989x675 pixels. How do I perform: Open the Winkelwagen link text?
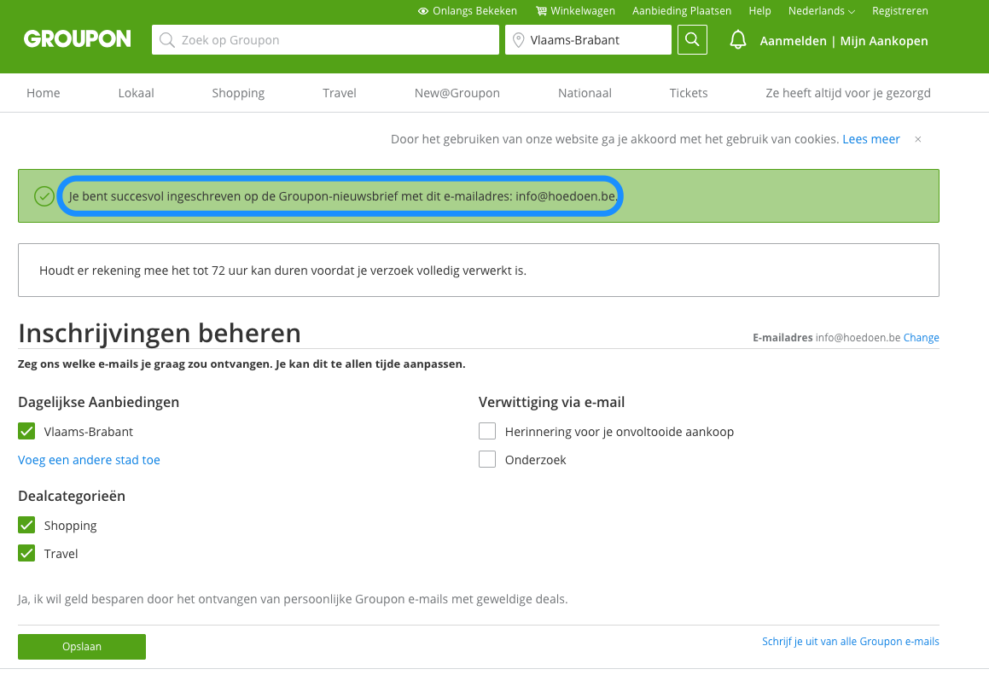pyautogui.click(x=583, y=11)
